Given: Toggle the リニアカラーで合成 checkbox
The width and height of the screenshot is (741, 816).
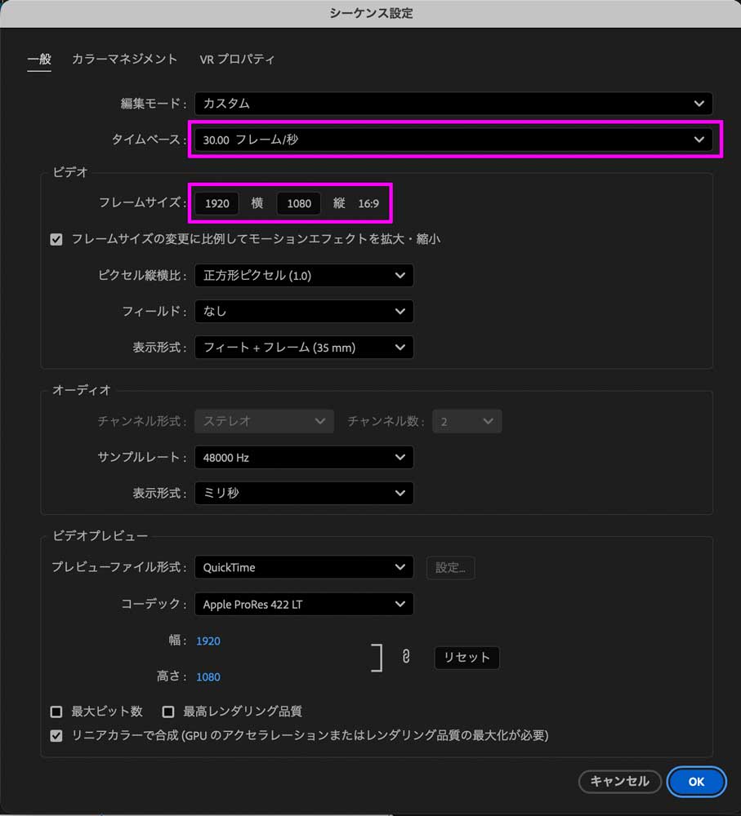Looking at the screenshot, I should 56,736.
